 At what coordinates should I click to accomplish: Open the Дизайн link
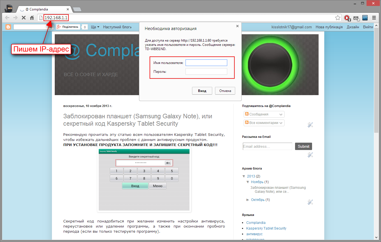pos(353,27)
